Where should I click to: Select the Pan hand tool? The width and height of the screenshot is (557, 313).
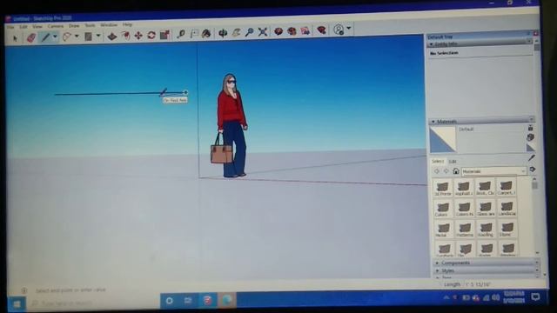point(236,33)
